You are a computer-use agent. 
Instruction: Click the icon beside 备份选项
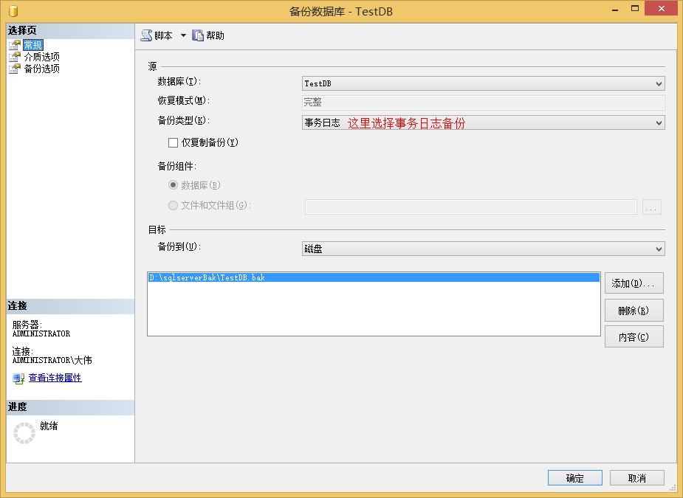point(15,69)
